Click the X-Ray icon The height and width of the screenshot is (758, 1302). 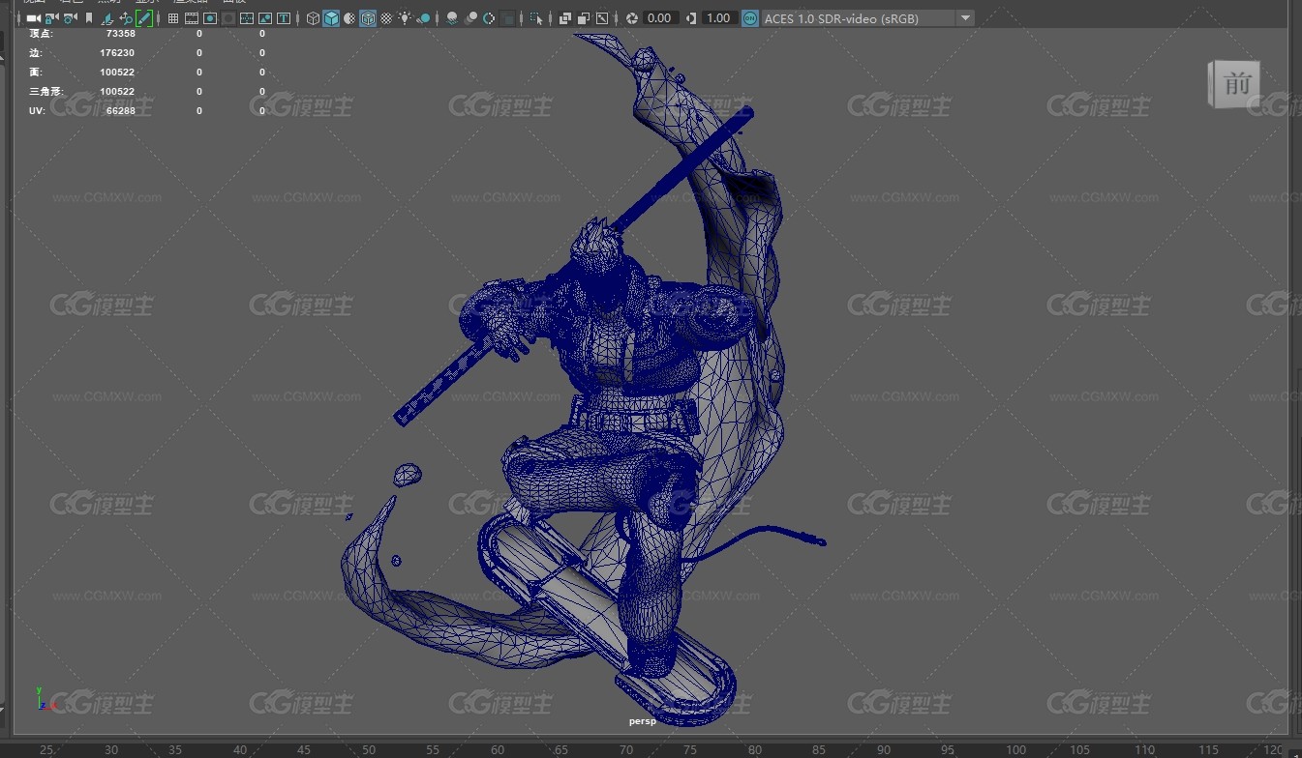click(x=565, y=18)
